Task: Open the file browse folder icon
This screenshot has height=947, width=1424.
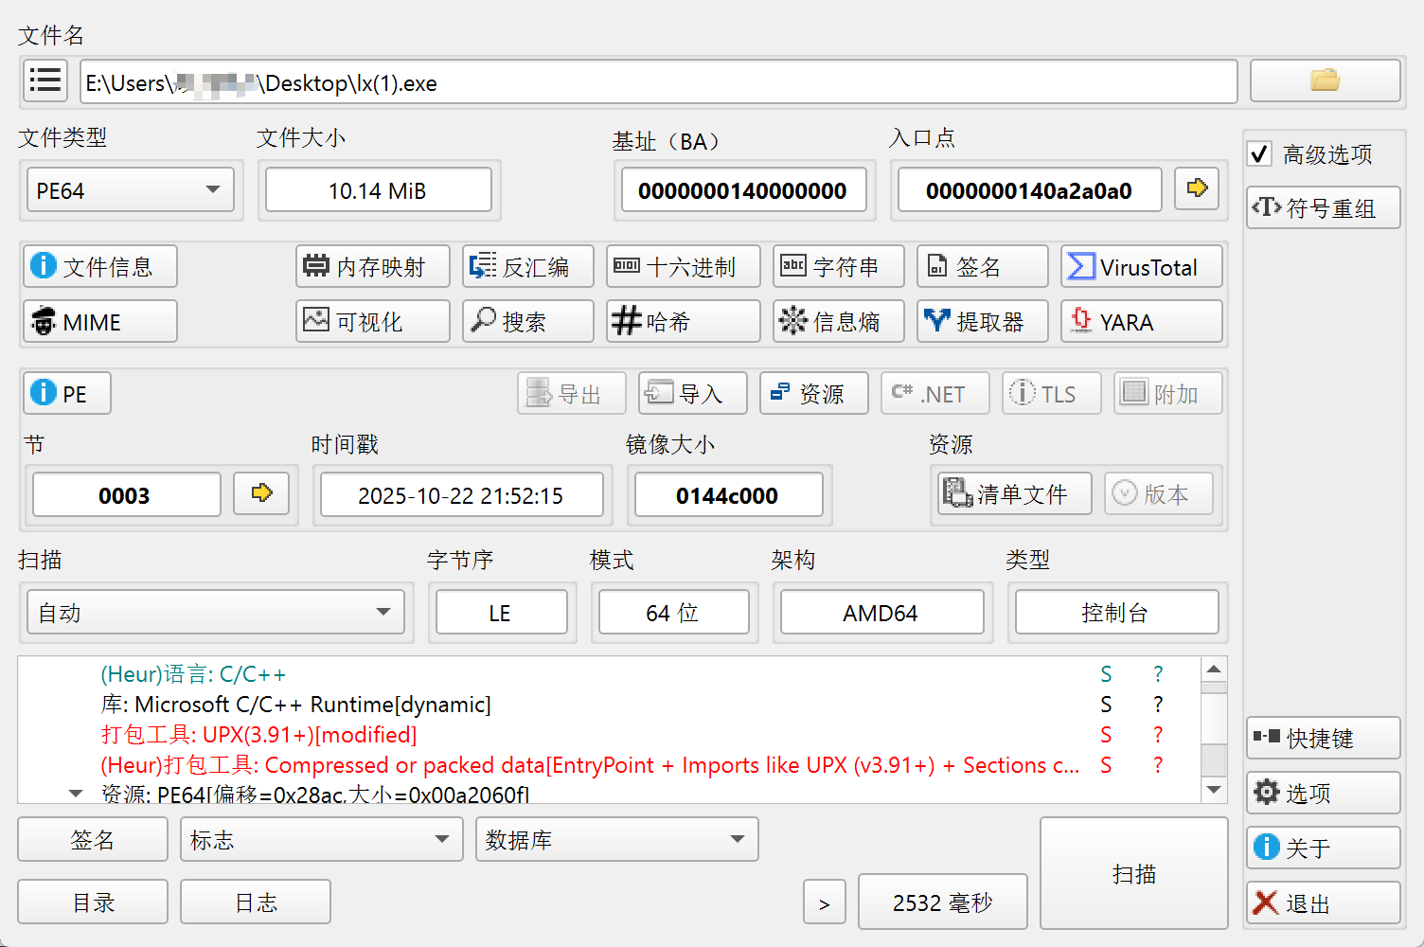Action: 1325,80
